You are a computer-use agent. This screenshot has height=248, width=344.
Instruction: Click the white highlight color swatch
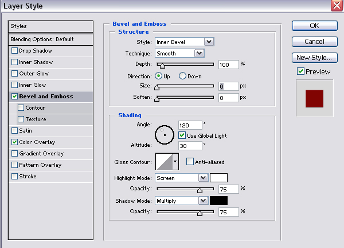218,178
